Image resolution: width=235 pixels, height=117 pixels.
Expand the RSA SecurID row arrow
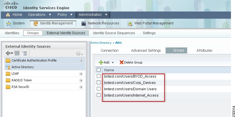[x=81, y=87]
